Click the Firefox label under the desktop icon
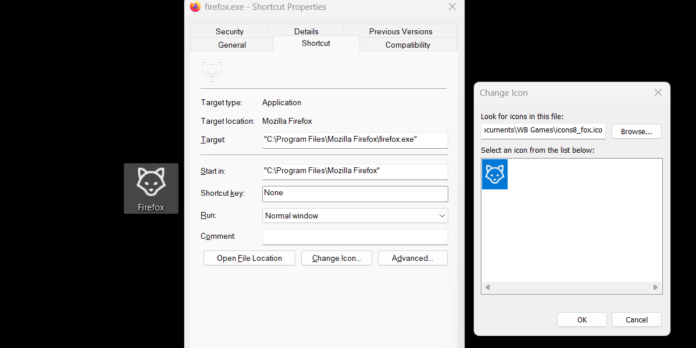This screenshot has width=696, height=348. pos(151,207)
